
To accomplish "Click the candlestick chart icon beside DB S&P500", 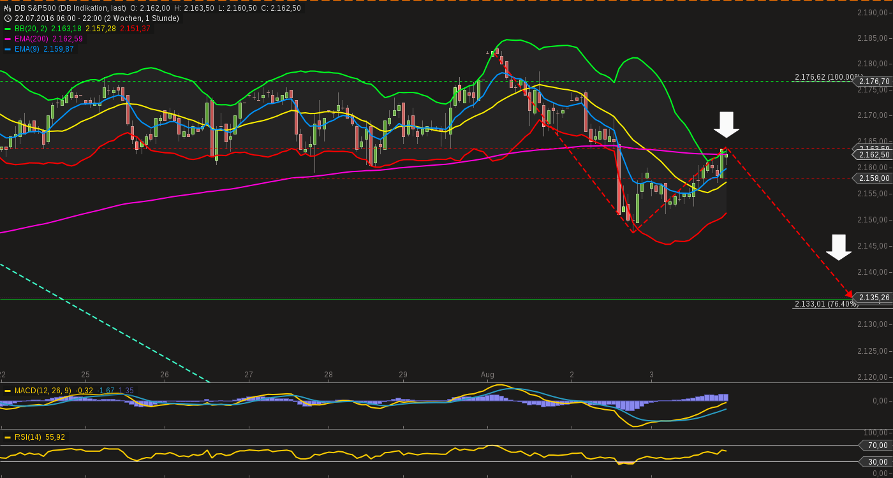I will click(8, 8).
